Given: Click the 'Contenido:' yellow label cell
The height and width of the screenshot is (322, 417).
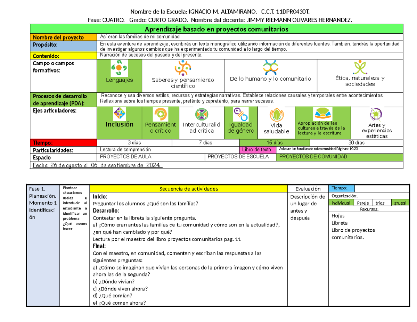Looking at the screenshot, I should 64,56.
